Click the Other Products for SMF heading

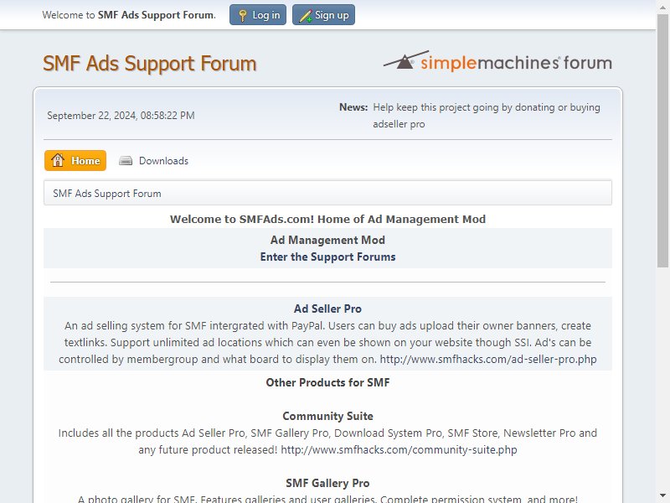coord(327,382)
